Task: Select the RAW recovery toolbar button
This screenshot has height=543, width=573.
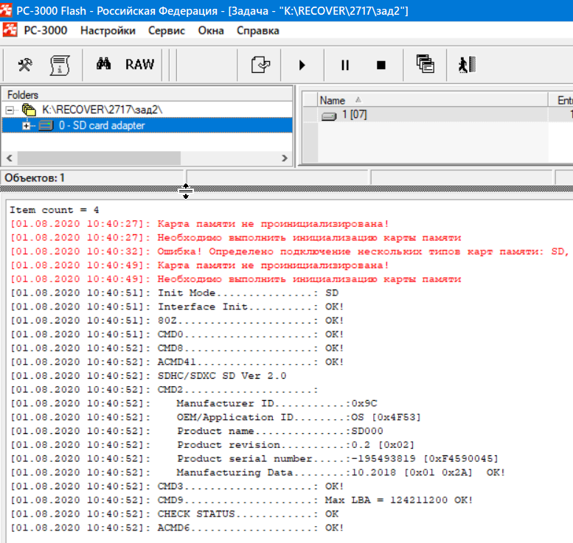Action: (x=139, y=64)
